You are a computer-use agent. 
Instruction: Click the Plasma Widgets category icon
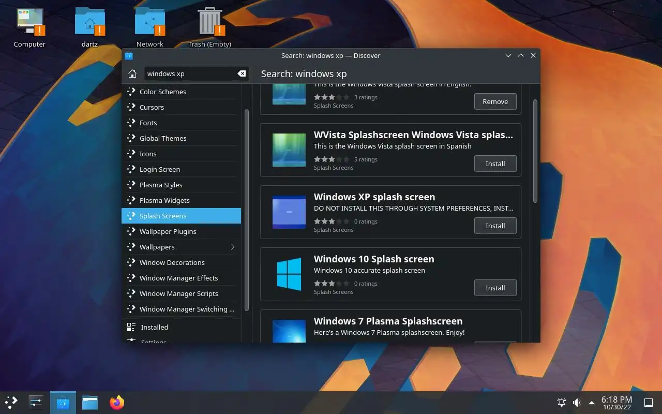pyautogui.click(x=131, y=200)
